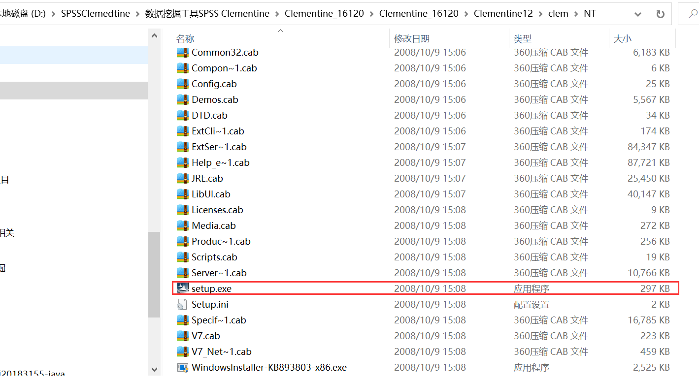This screenshot has width=699, height=381.
Task: Select the Config.cab file icon
Action: coord(183,84)
